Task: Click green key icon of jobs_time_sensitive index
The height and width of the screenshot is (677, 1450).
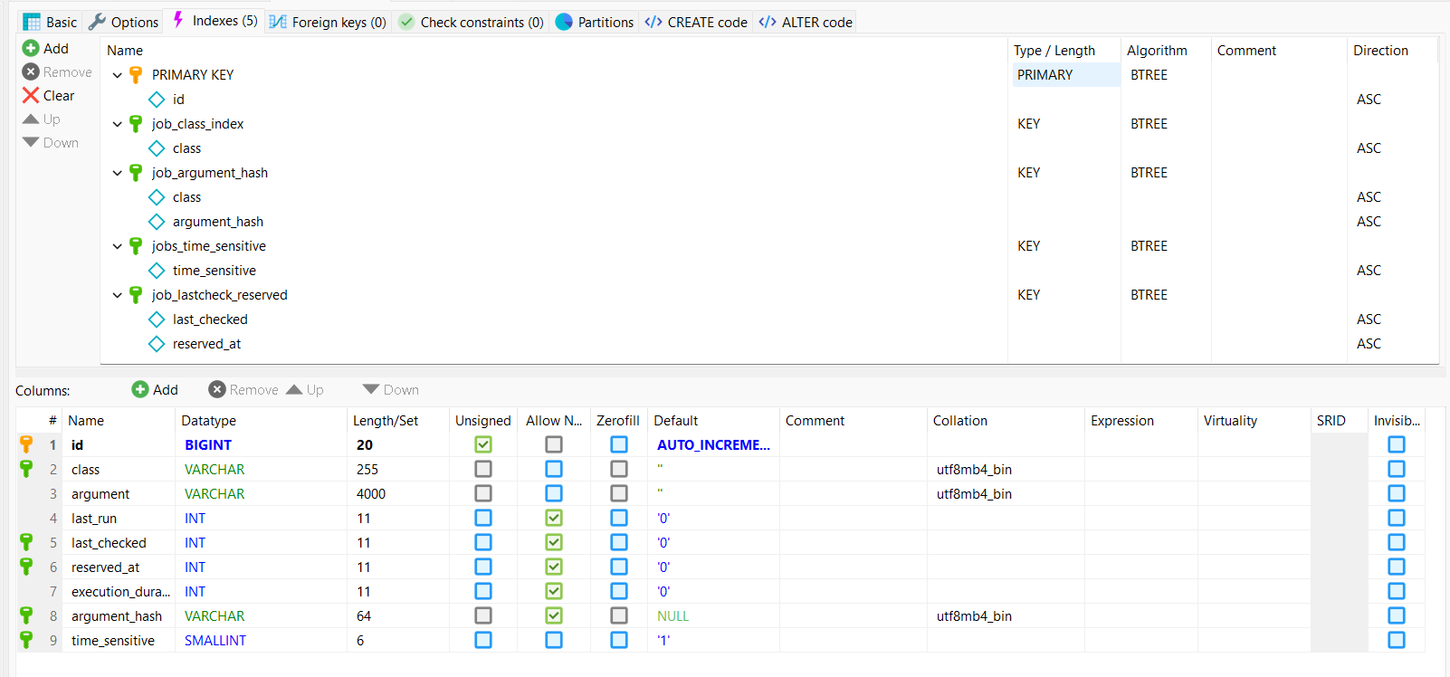Action: (136, 246)
